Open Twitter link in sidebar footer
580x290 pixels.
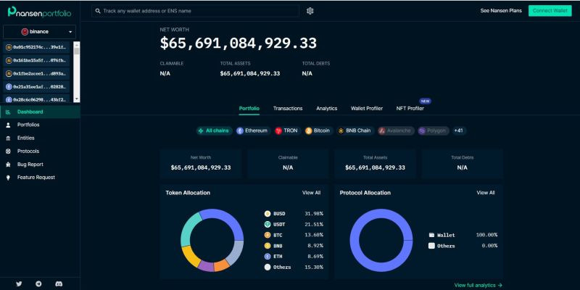[x=19, y=284]
